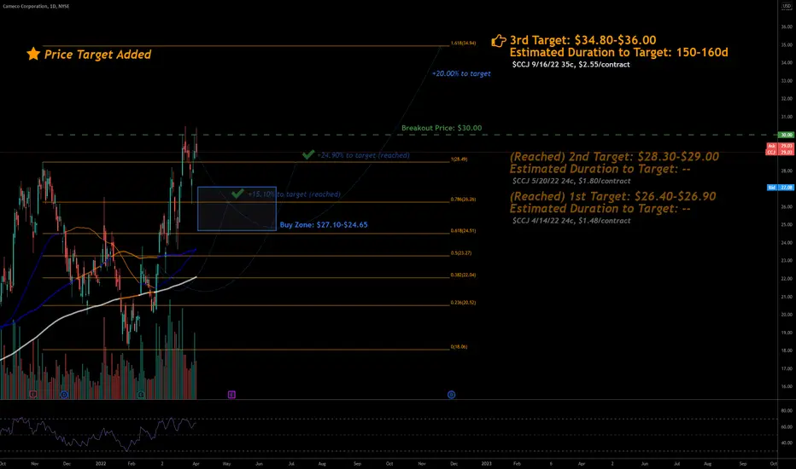The height and width of the screenshot is (469, 796).
Task: Click the purple earnings marker near May
Action: 231,395
